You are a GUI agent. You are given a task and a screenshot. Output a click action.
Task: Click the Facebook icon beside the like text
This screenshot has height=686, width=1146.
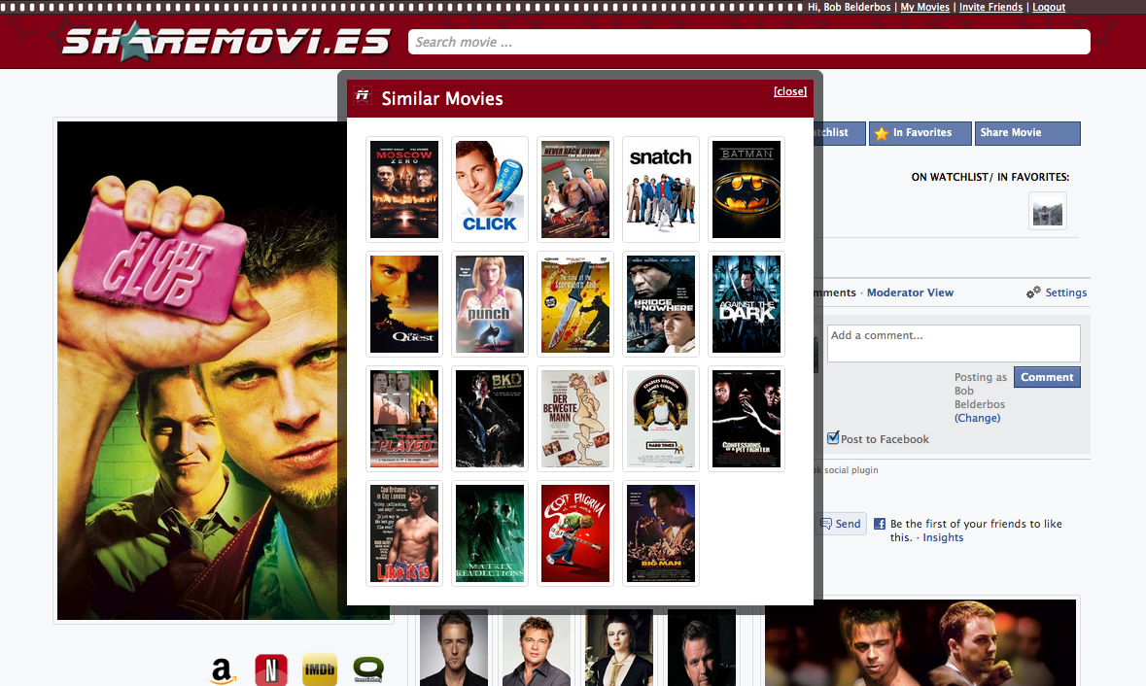880,524
